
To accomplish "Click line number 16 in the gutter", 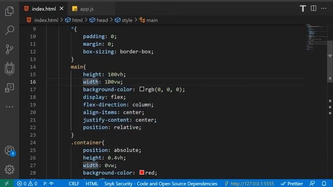I will 33,82.
